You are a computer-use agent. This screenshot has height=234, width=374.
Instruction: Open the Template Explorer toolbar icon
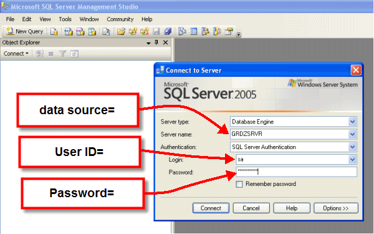click(x=218, y=31)
